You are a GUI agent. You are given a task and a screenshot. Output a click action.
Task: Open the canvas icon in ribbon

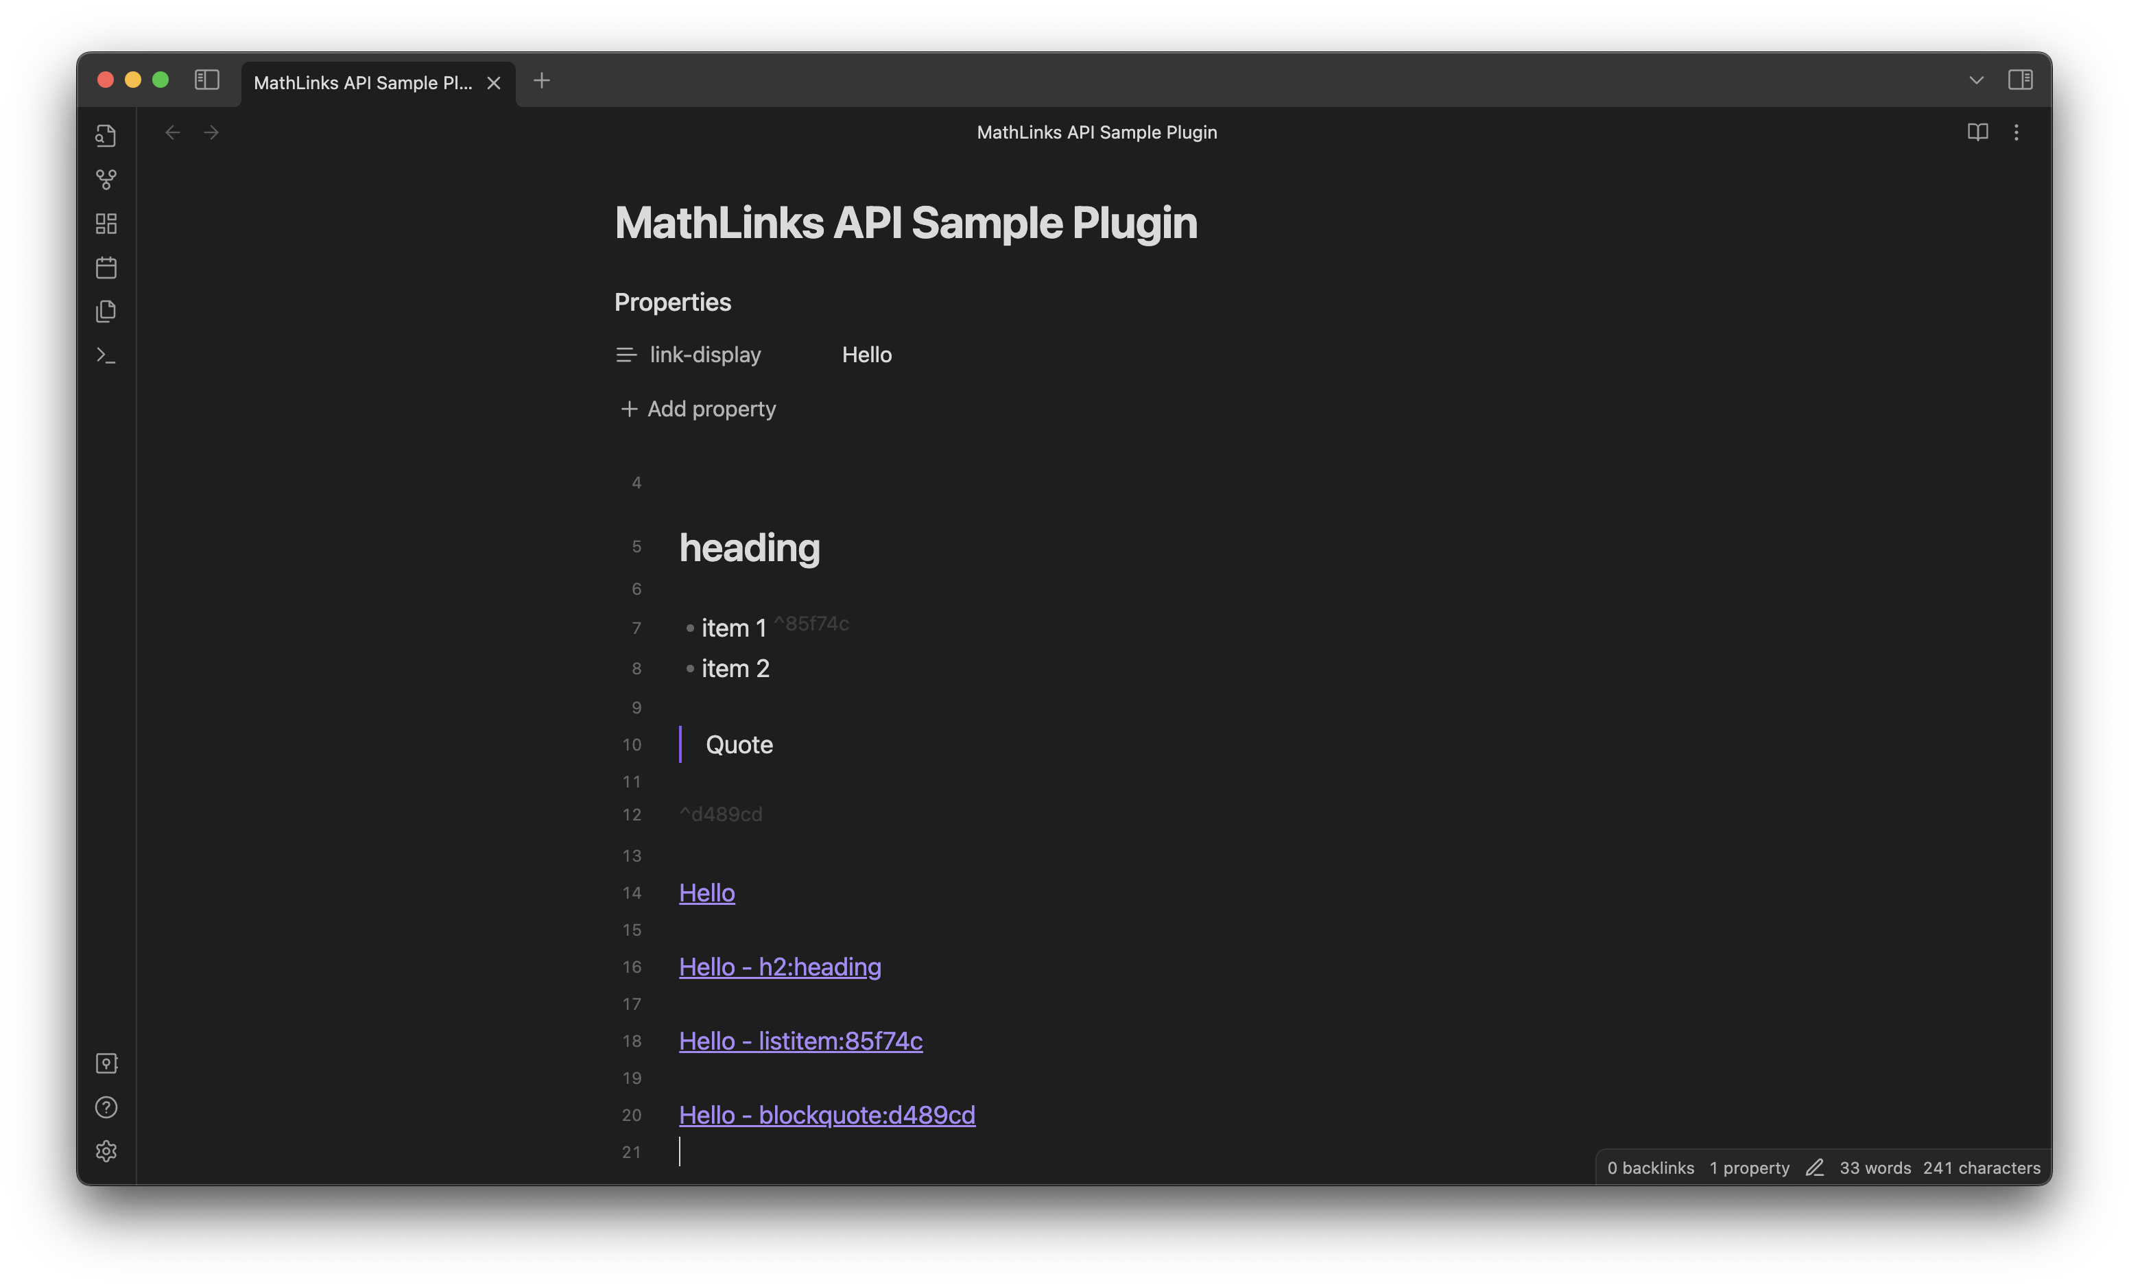[x=106, y=224]
